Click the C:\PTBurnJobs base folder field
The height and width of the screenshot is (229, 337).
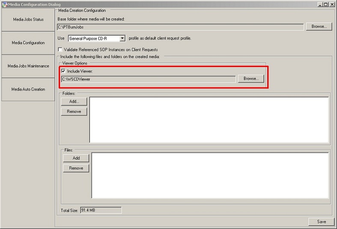coord(180,27)
